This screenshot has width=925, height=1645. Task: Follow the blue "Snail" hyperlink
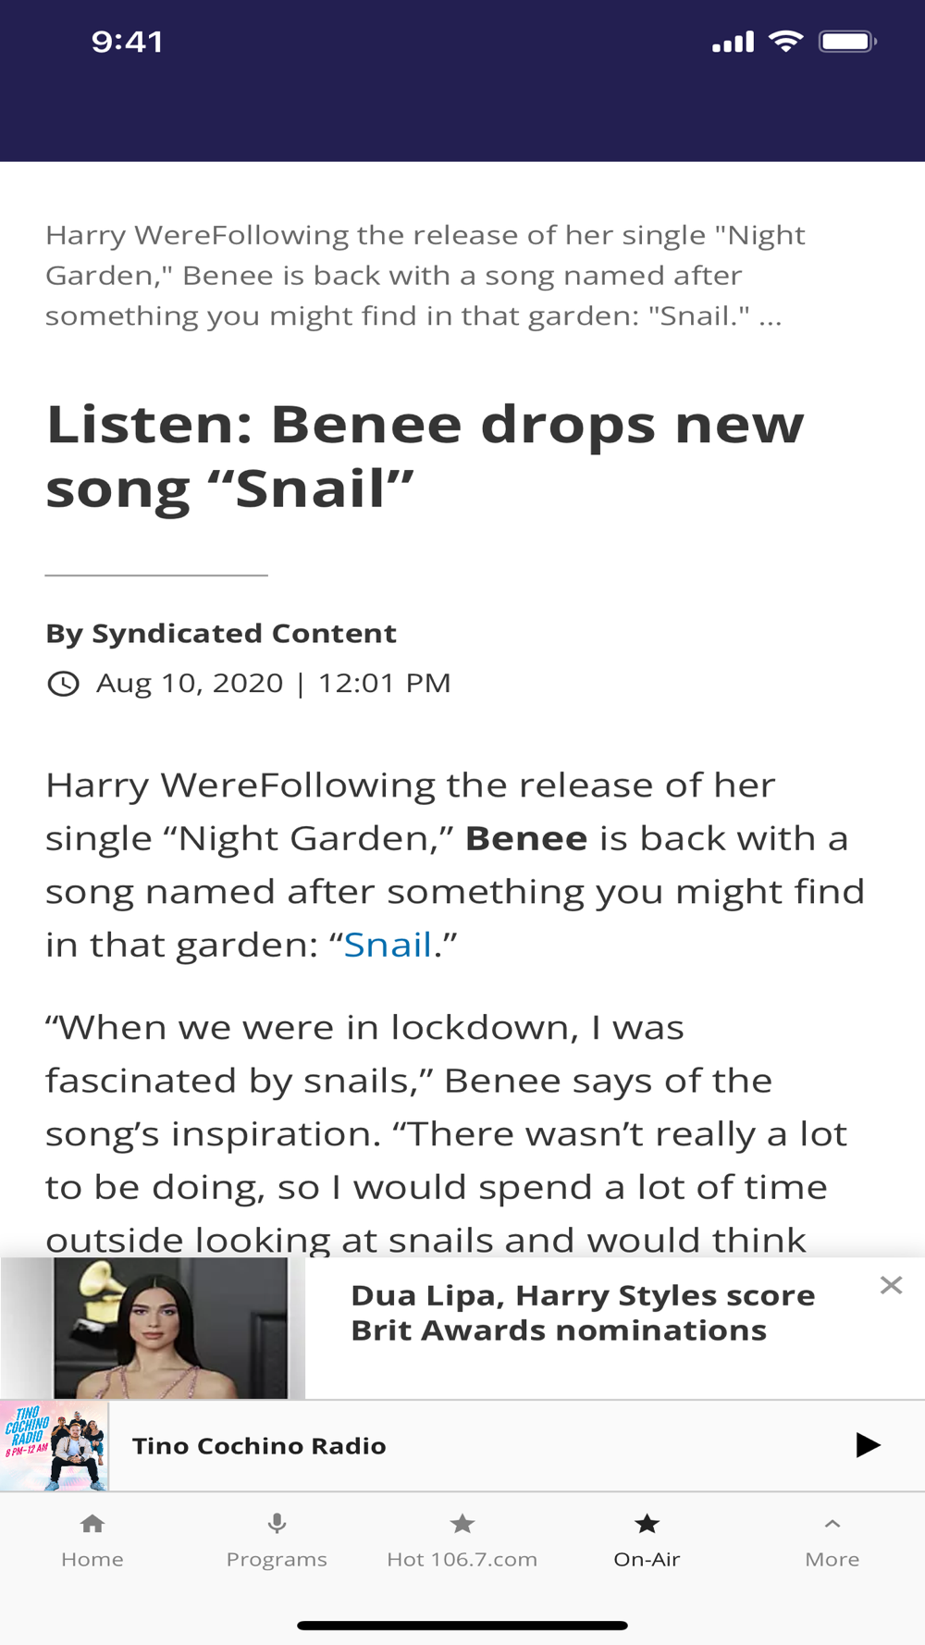pos(388,945)
